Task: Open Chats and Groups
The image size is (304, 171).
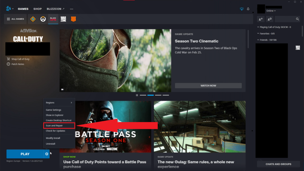Action: pos(278,164)
